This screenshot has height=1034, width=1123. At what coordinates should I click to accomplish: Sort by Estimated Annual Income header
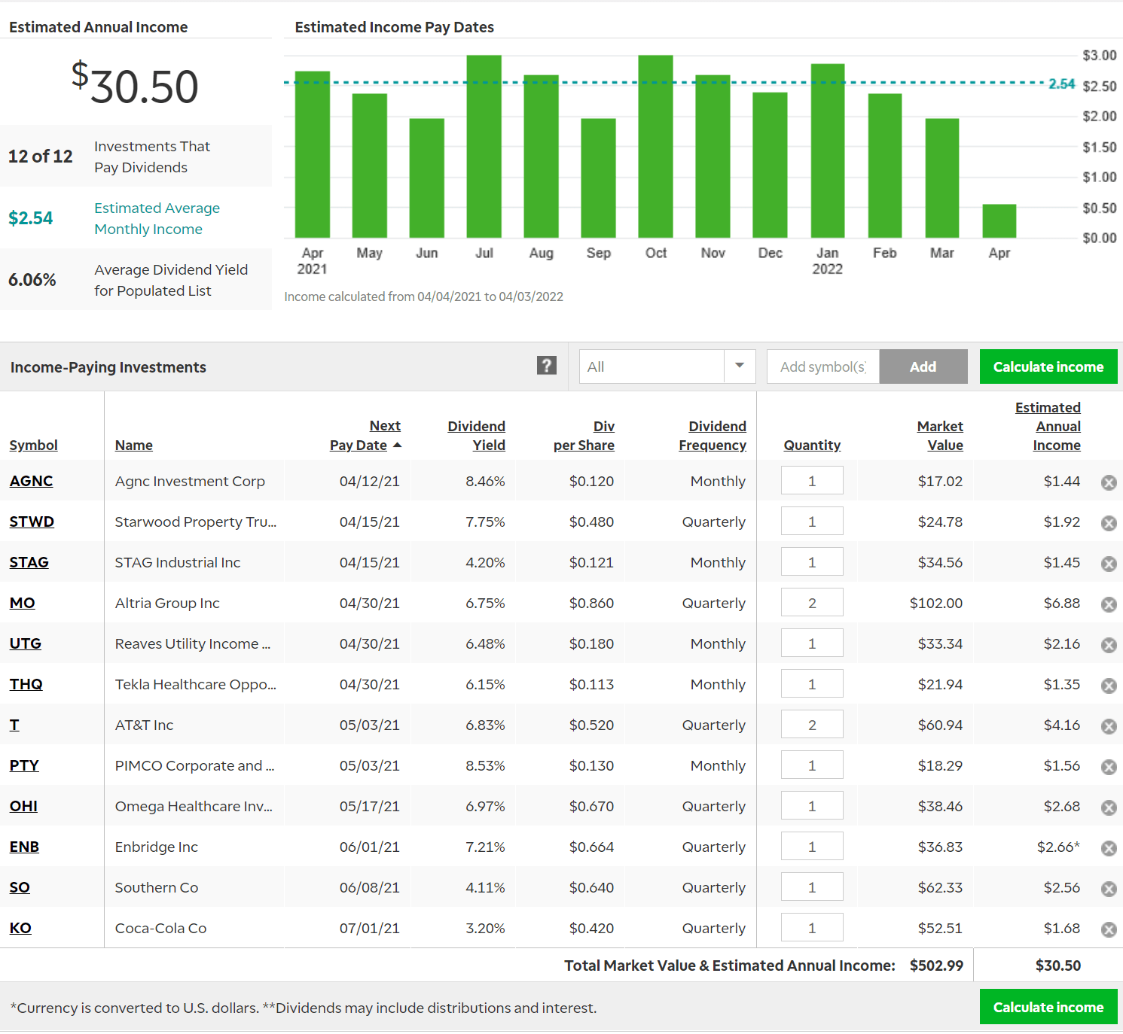click(x=1048, y=426)
